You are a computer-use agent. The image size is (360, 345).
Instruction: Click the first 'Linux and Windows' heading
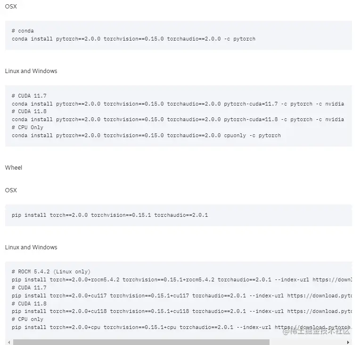tap(31, 71)
